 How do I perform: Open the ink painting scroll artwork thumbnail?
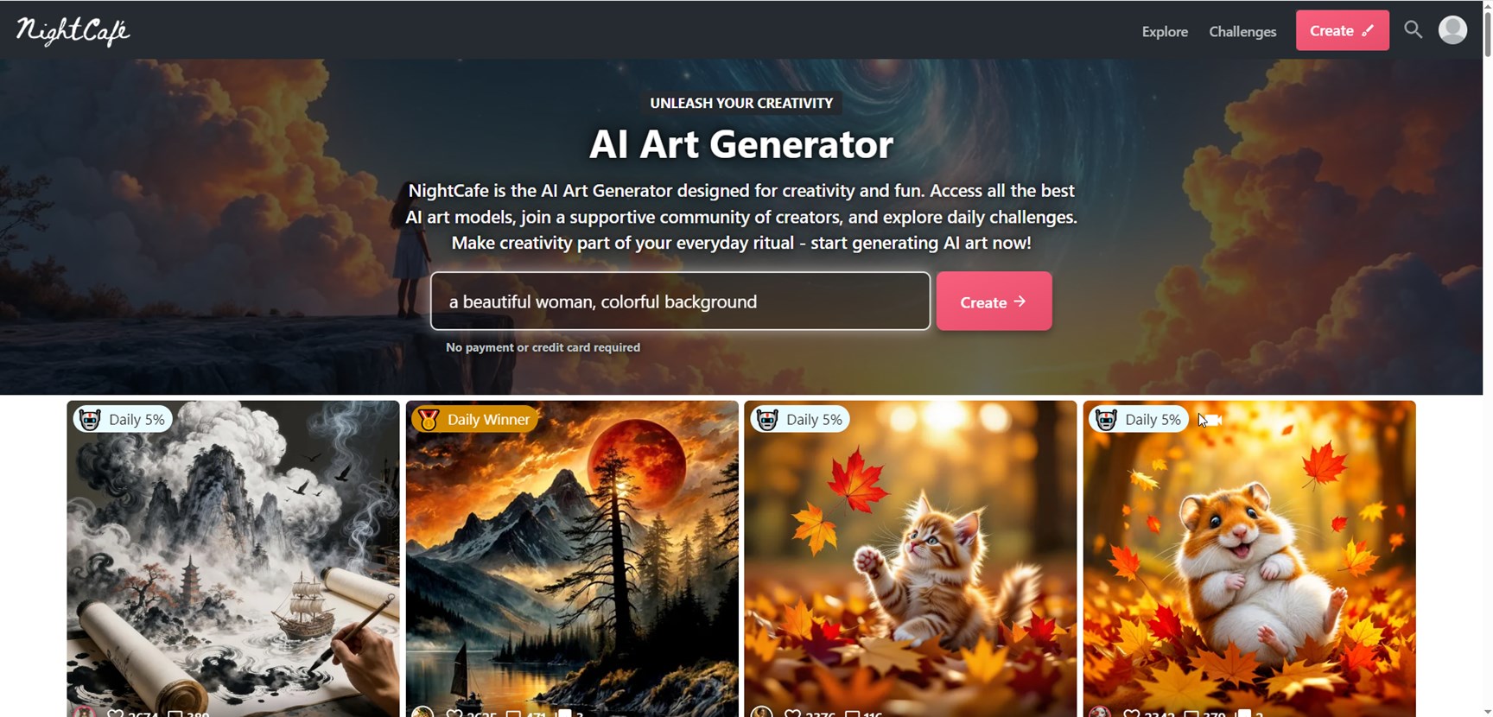[x=233, y=558]
